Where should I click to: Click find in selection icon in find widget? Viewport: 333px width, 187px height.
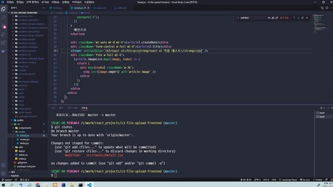point(302,18)
